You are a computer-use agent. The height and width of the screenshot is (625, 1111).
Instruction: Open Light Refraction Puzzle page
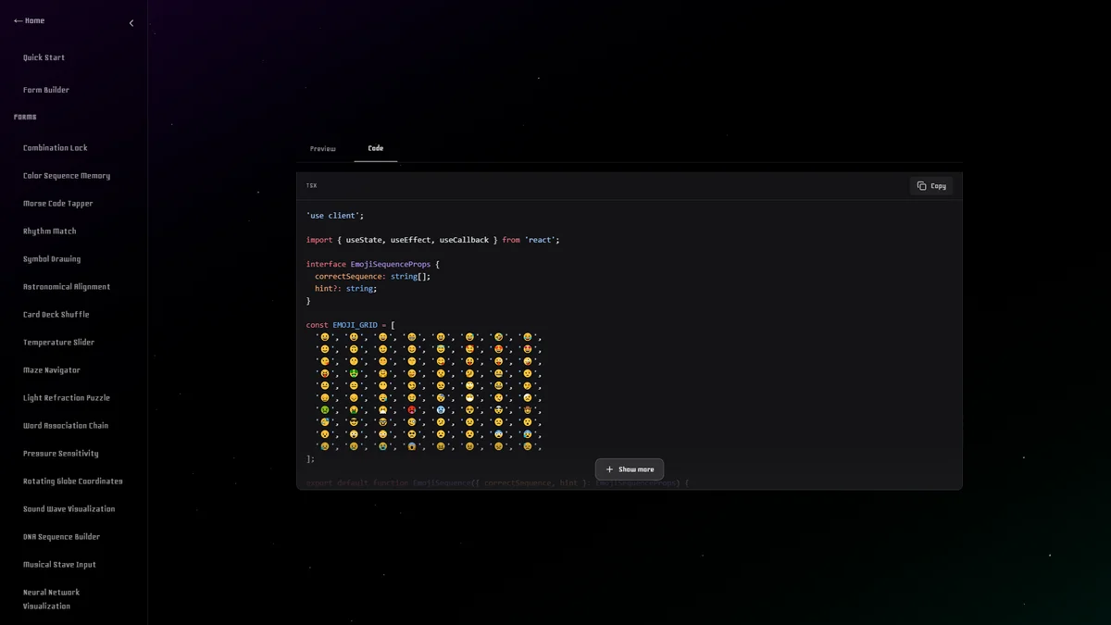pos(67,398)
